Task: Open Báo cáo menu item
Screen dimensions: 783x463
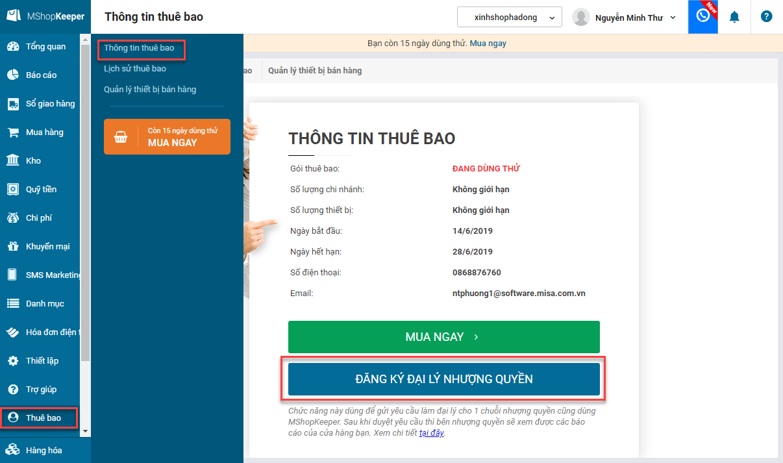Action: coord(40,75)
